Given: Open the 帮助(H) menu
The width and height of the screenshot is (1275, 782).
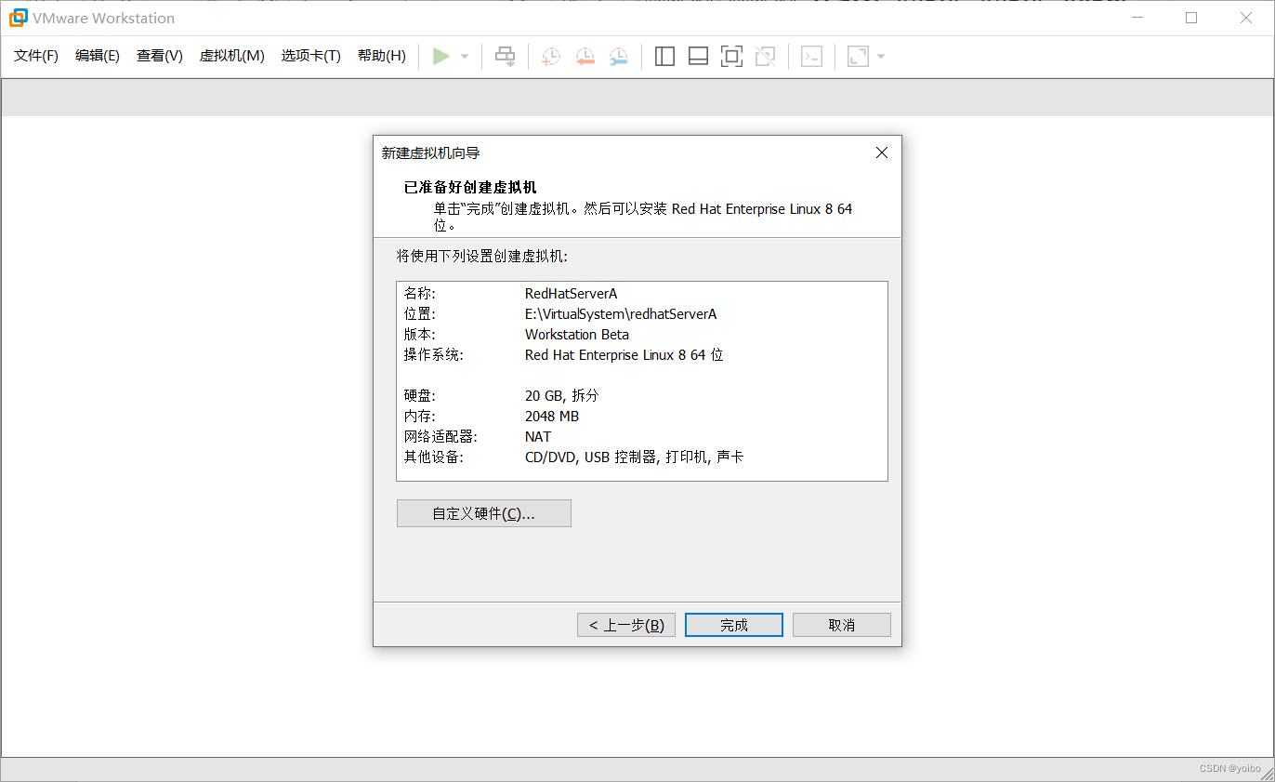Looking at the screenshot, I should [x=382, y=56].
